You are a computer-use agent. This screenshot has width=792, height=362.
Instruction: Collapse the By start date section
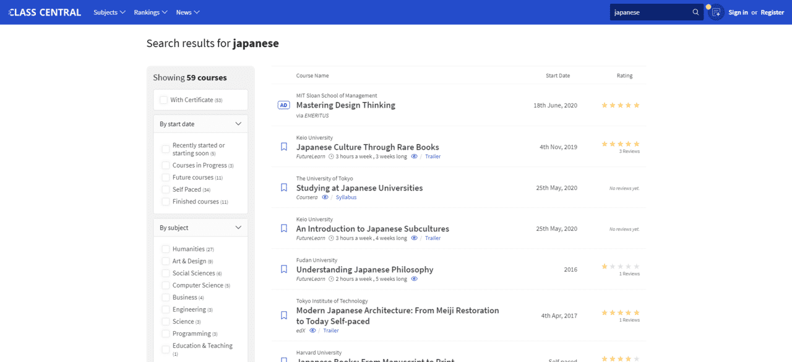200,124
